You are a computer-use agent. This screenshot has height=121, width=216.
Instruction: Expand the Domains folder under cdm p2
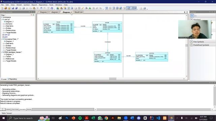[x=3, y=24]
